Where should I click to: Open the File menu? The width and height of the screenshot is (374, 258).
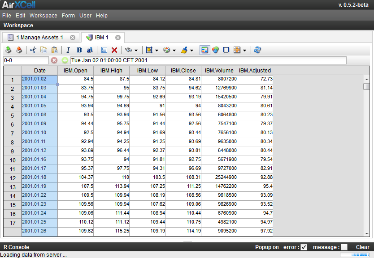[7, 16]
